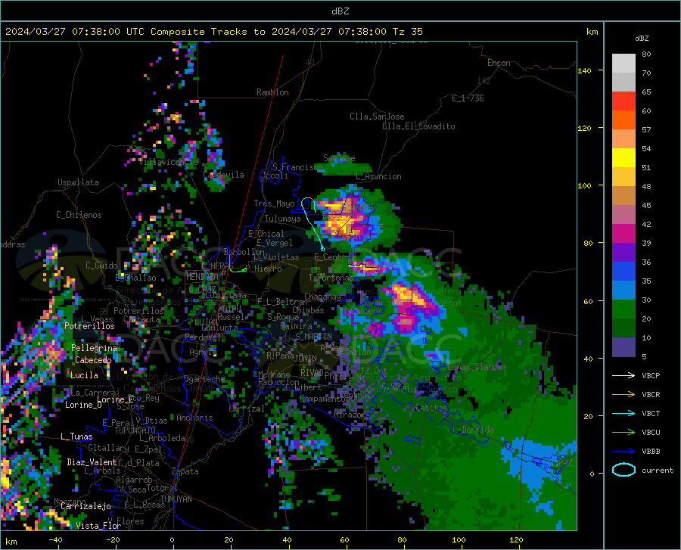Click the 'L_Dormida' place label
This screenshot has height=550, width=681.
click(x=473, y=430)
